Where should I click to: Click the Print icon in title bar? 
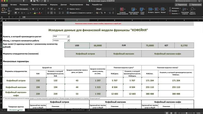click(x=45, y=1)
